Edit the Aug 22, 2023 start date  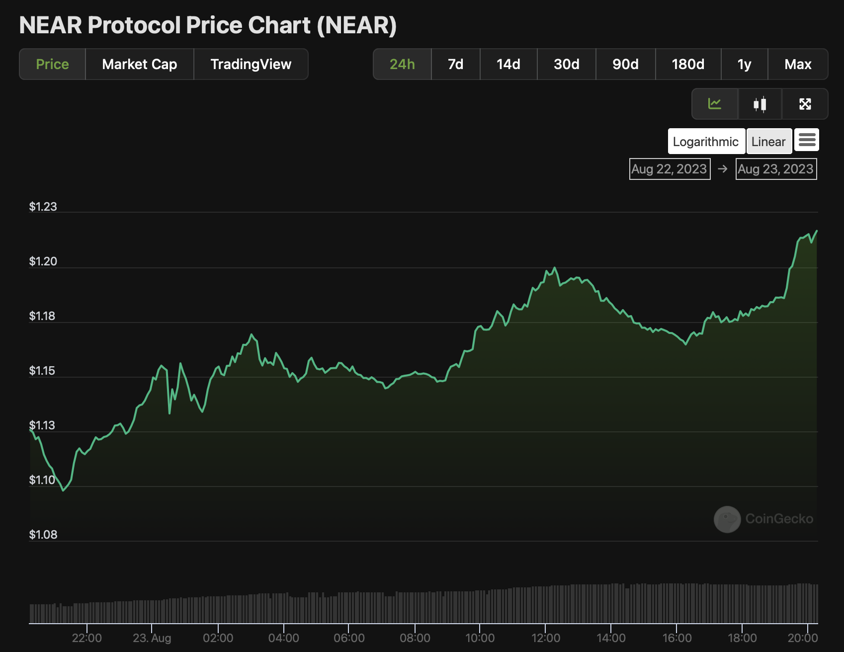pos(670,169)
